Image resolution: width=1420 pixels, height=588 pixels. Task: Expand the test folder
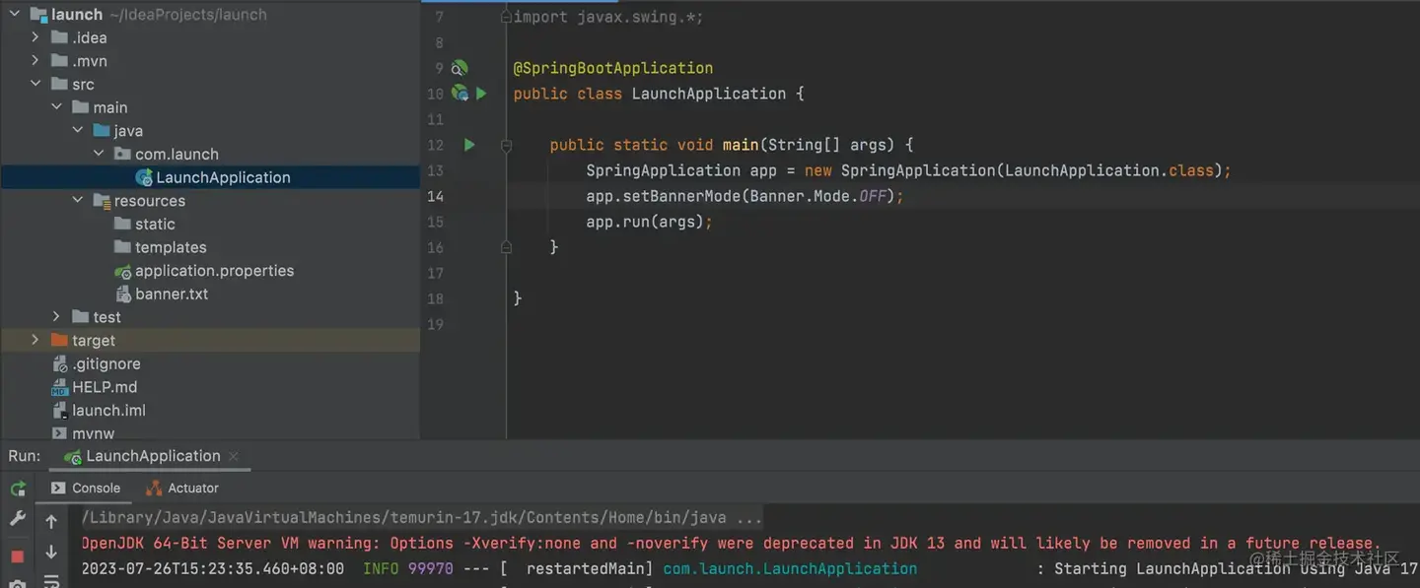pos(56,317)
